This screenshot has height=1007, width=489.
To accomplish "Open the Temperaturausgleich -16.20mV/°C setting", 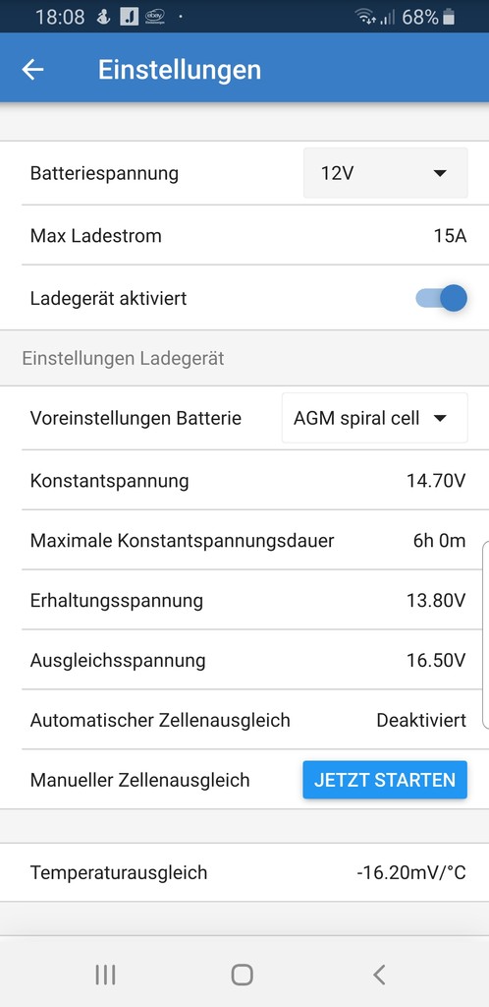I will [244, 873].
